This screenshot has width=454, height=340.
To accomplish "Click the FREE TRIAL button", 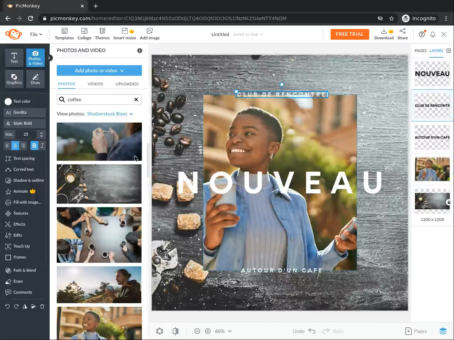I will pyautogui.click(x=350, y=34).
